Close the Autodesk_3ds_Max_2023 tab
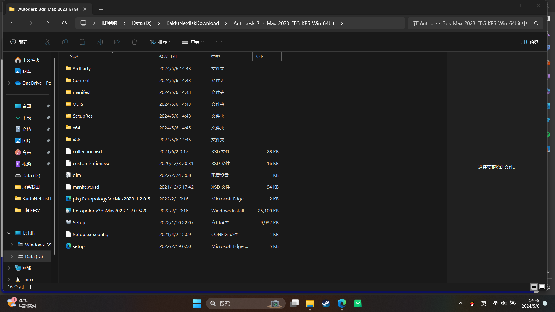Viewport: 555px width, 312px height. 85,9
